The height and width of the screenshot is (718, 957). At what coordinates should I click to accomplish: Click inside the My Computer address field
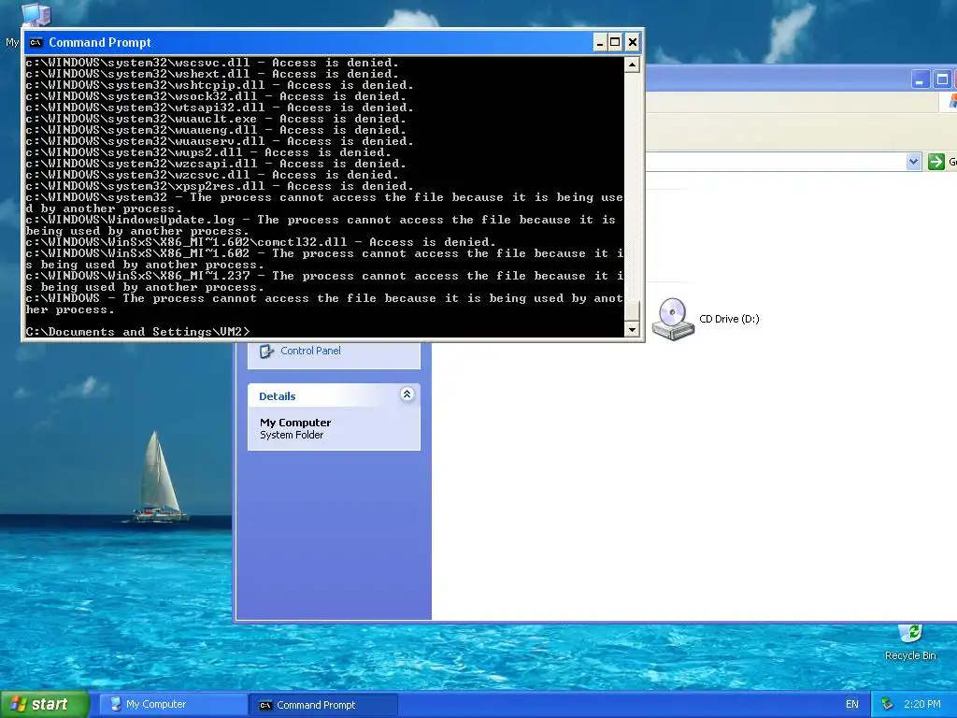pyautogui.click(x=775, y=162)
